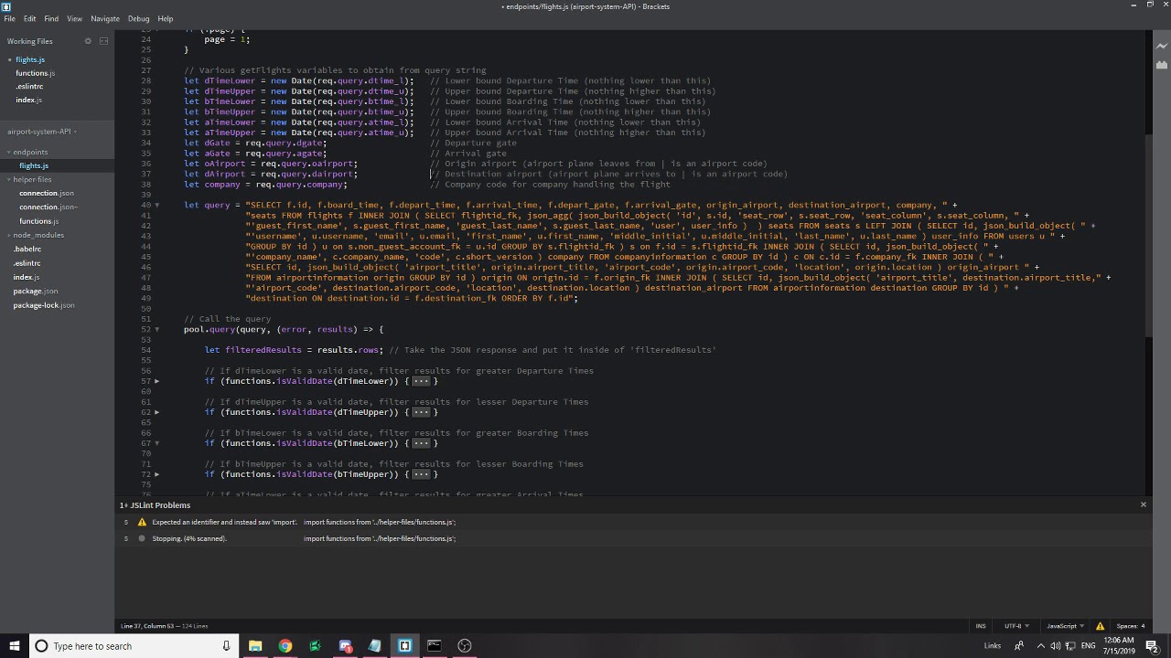Click the JSLint warning triangle in status bar
1171x658 pixels.
(1100, 626)
